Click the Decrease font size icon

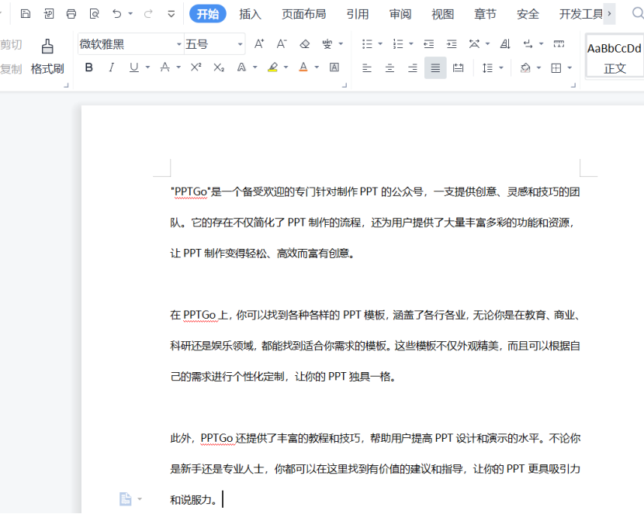(282, 43)
